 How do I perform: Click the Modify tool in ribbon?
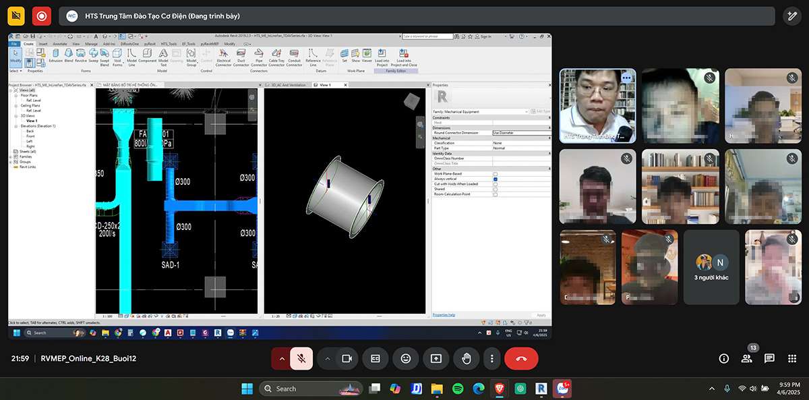point(16,57)
